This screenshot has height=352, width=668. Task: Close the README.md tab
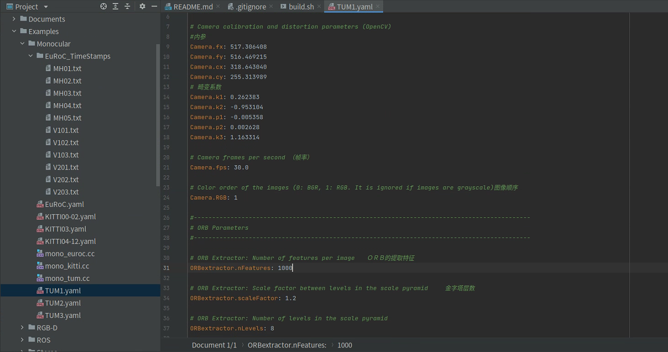pyautogui.click(x=217, y=7)
